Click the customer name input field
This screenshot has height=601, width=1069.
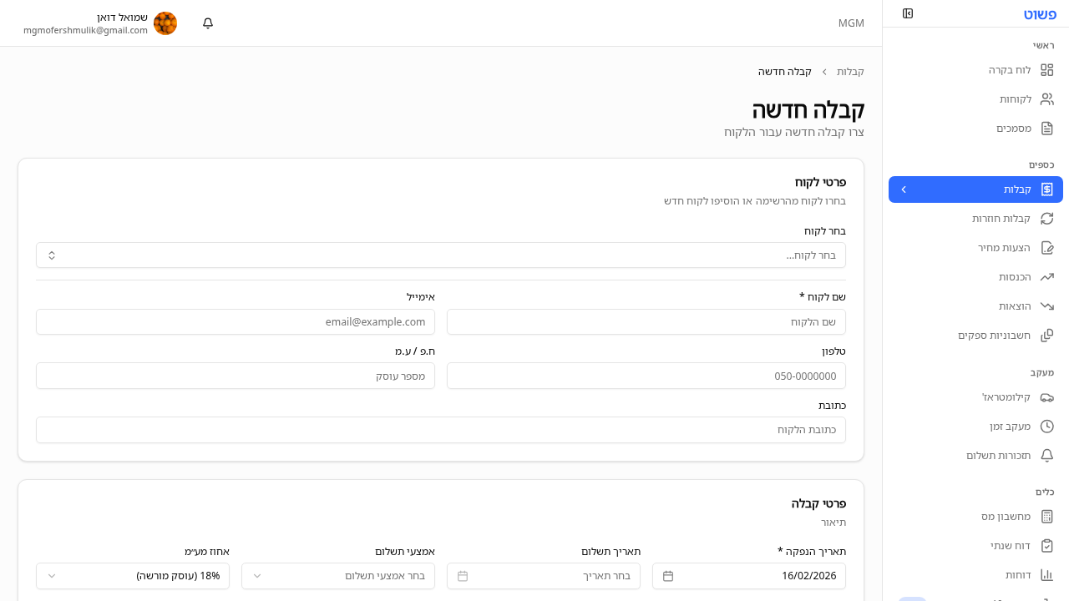(x=646, y=321)
